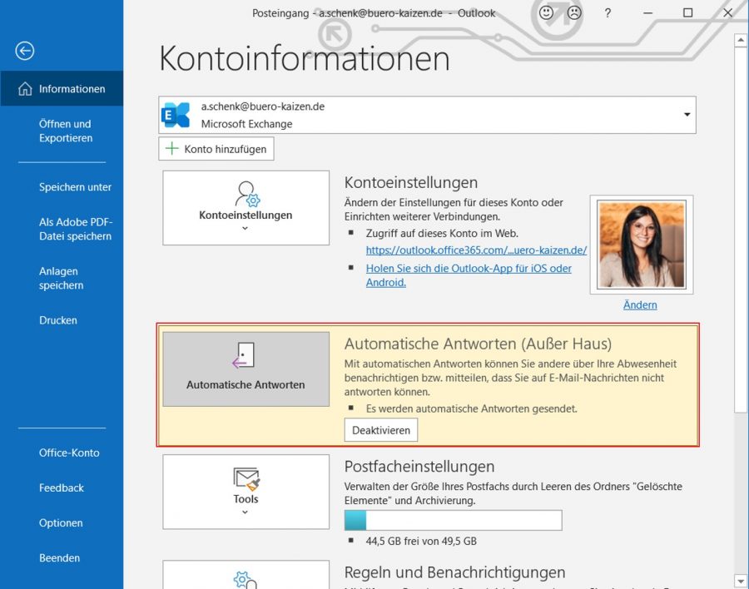Viewport: 749px width, 589px height.
Task: Click the Automatische Antworten tile button
Action: pos(246,369)
